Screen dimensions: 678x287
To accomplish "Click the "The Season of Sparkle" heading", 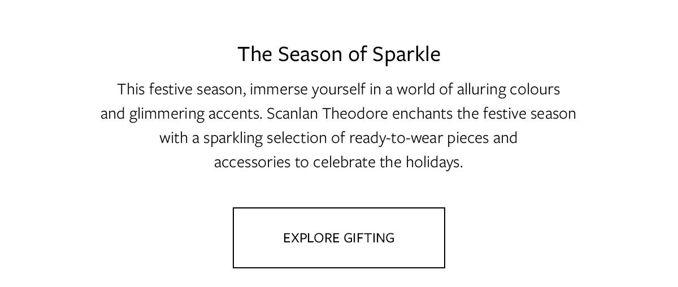I will [338, 54].
